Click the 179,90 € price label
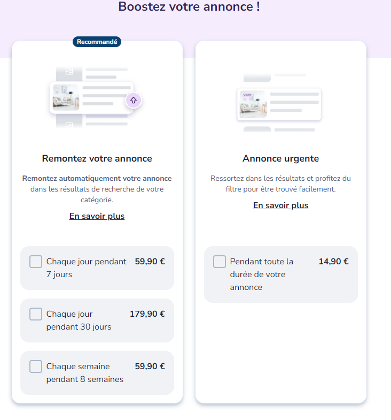 tap(147, 314)
